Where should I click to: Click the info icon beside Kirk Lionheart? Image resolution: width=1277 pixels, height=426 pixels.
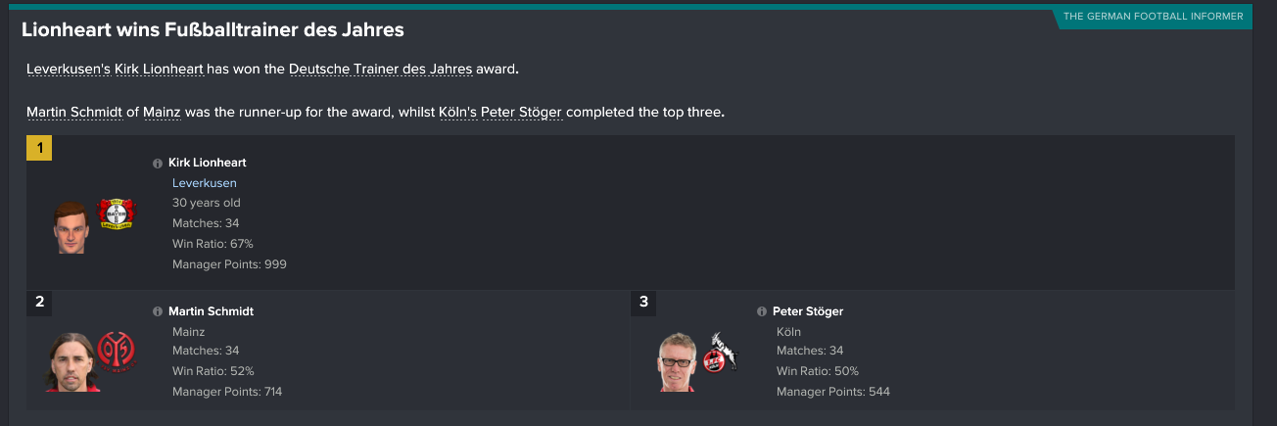coord(158,164)
